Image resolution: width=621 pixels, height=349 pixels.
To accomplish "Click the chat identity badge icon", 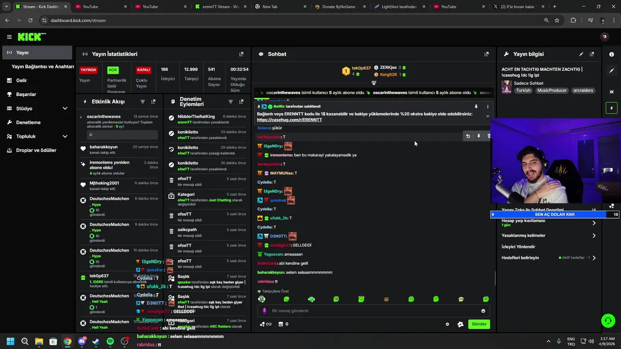I will point(460,324).
